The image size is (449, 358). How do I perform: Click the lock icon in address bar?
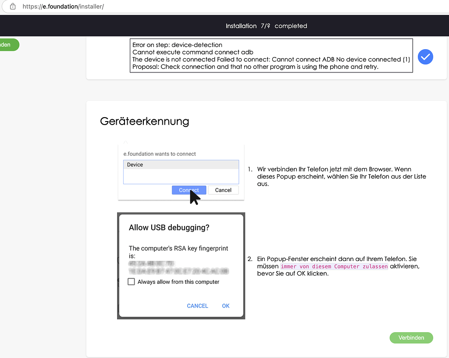coord(13,6)
